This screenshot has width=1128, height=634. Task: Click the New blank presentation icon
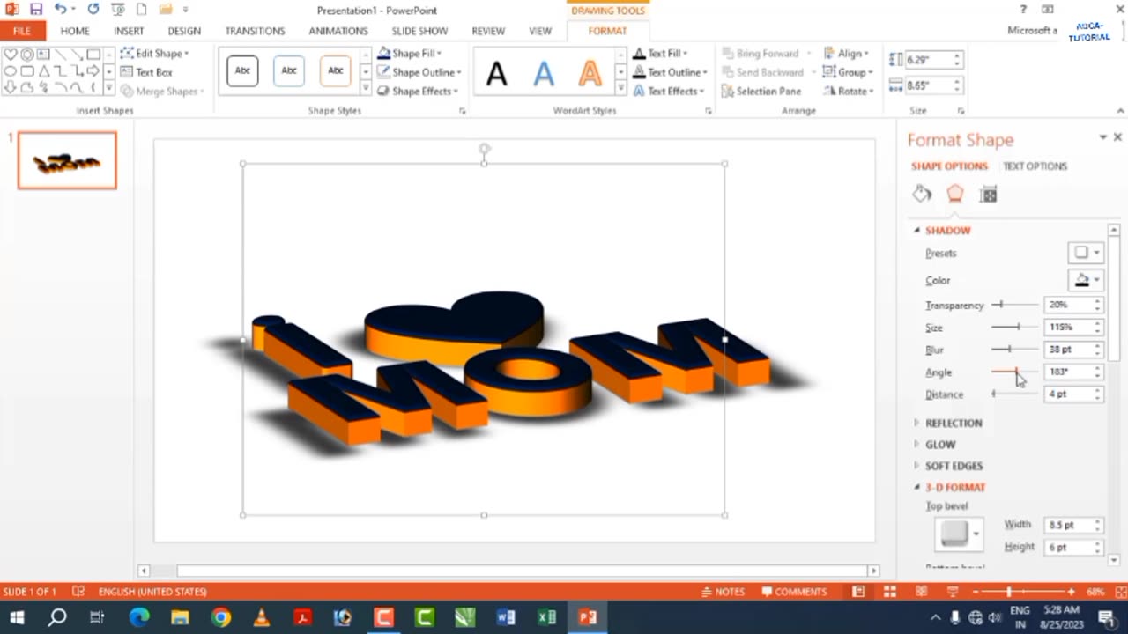(x=142, y=10)
